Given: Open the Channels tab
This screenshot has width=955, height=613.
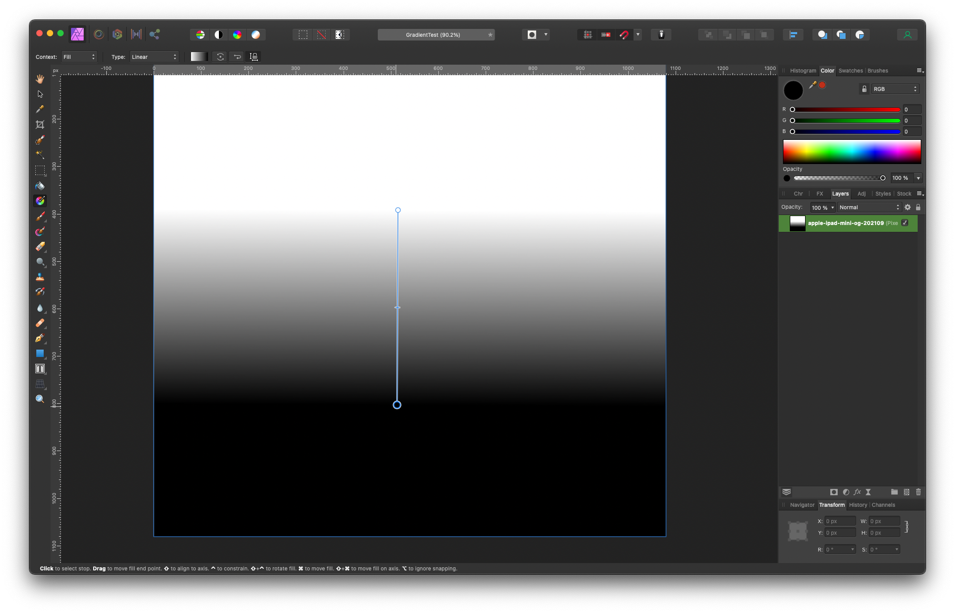Looking at the screenshot, I should (x=884, y=505).
